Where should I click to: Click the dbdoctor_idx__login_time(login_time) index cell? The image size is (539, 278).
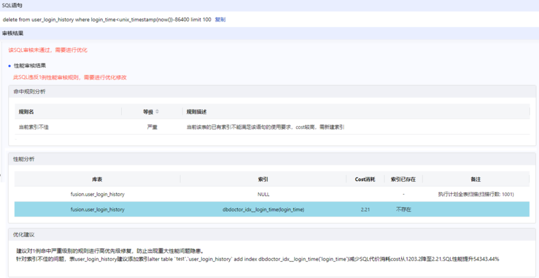pyautogui.click(x=264, y=209)
